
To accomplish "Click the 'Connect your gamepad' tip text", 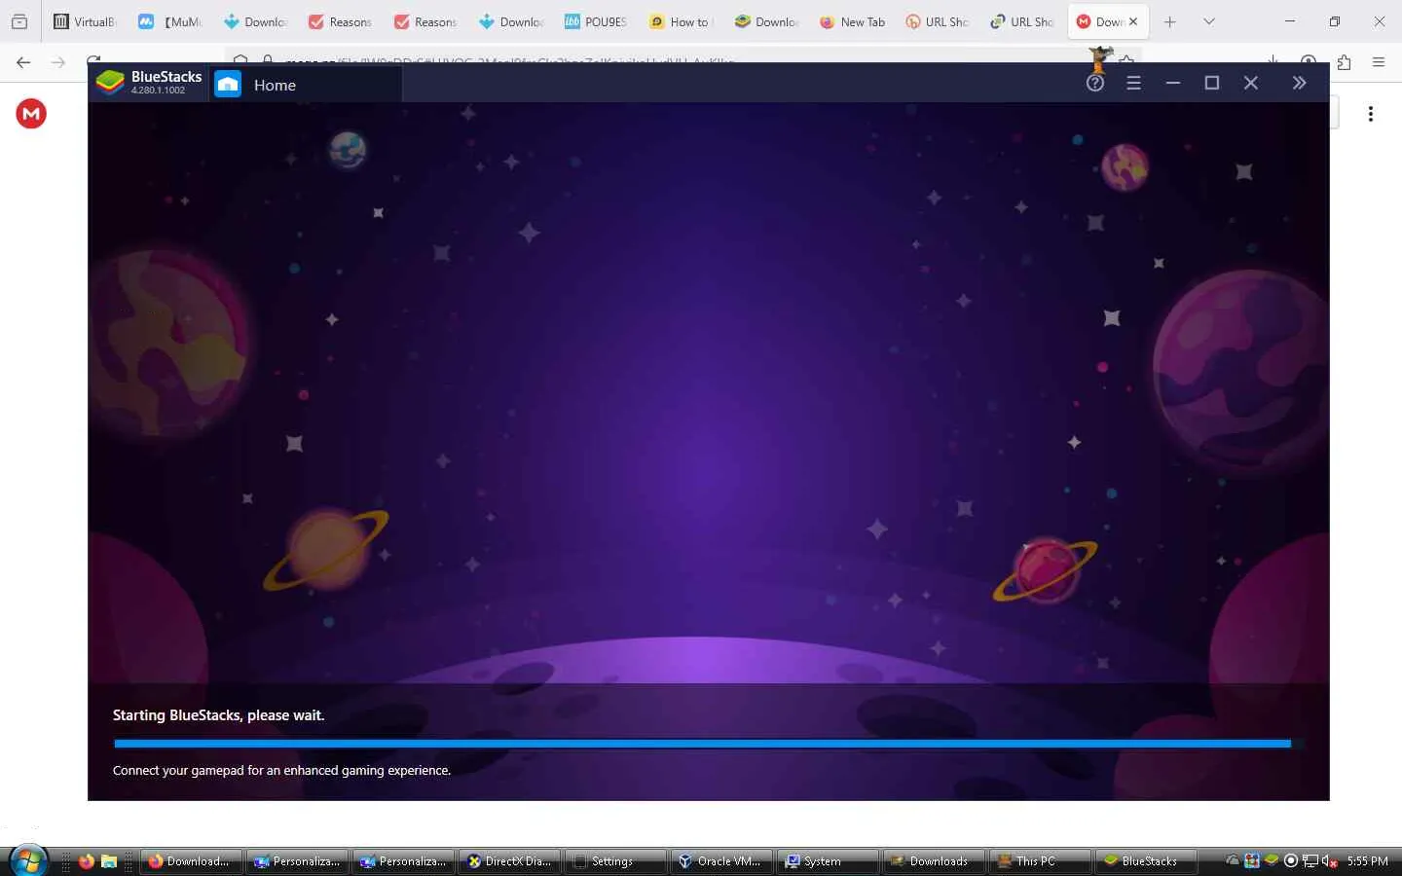I will [x=281, y=770].
